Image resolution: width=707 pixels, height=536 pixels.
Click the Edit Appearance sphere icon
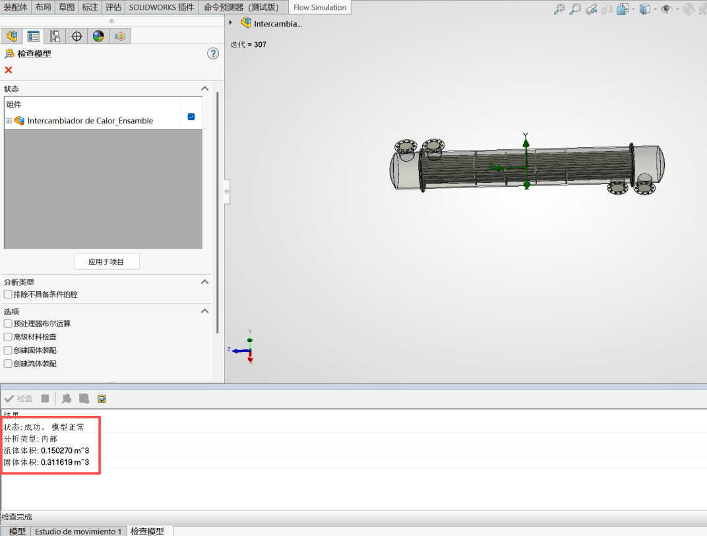[689, 9]
